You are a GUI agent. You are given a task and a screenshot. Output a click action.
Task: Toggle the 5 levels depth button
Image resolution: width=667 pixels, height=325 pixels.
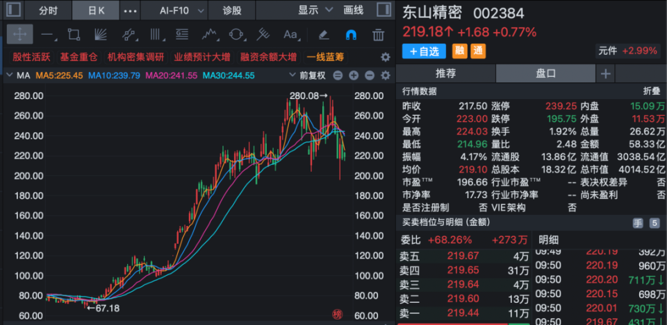coord(654,222)
